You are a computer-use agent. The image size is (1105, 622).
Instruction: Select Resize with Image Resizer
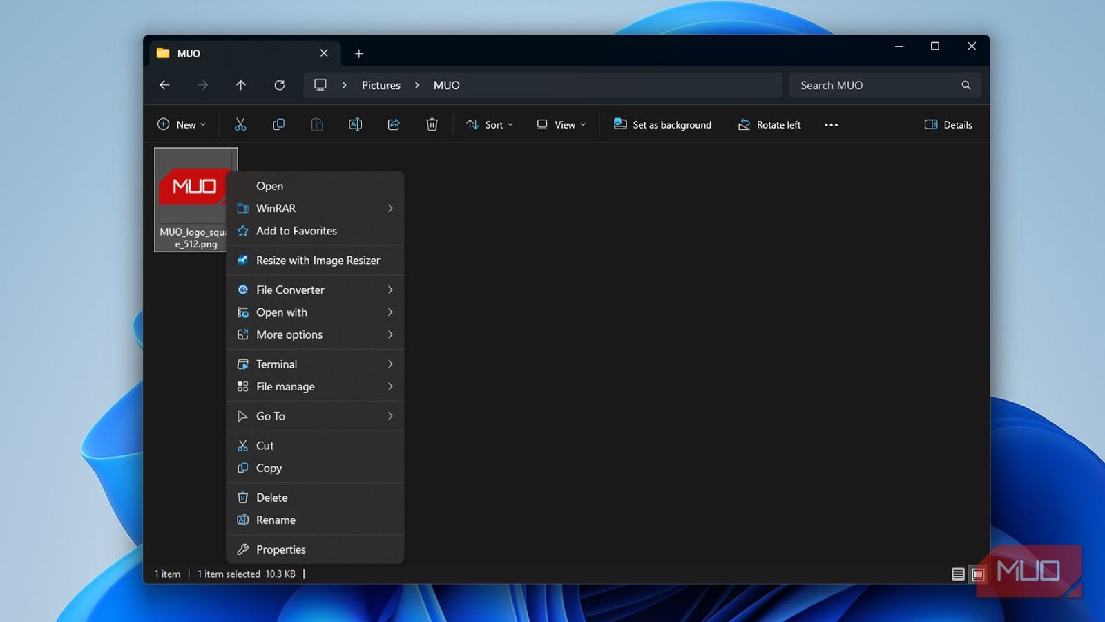pyautogui.click(x=318, y=261)
